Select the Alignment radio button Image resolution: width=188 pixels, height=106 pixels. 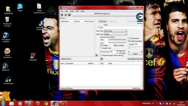click(117, 51)
